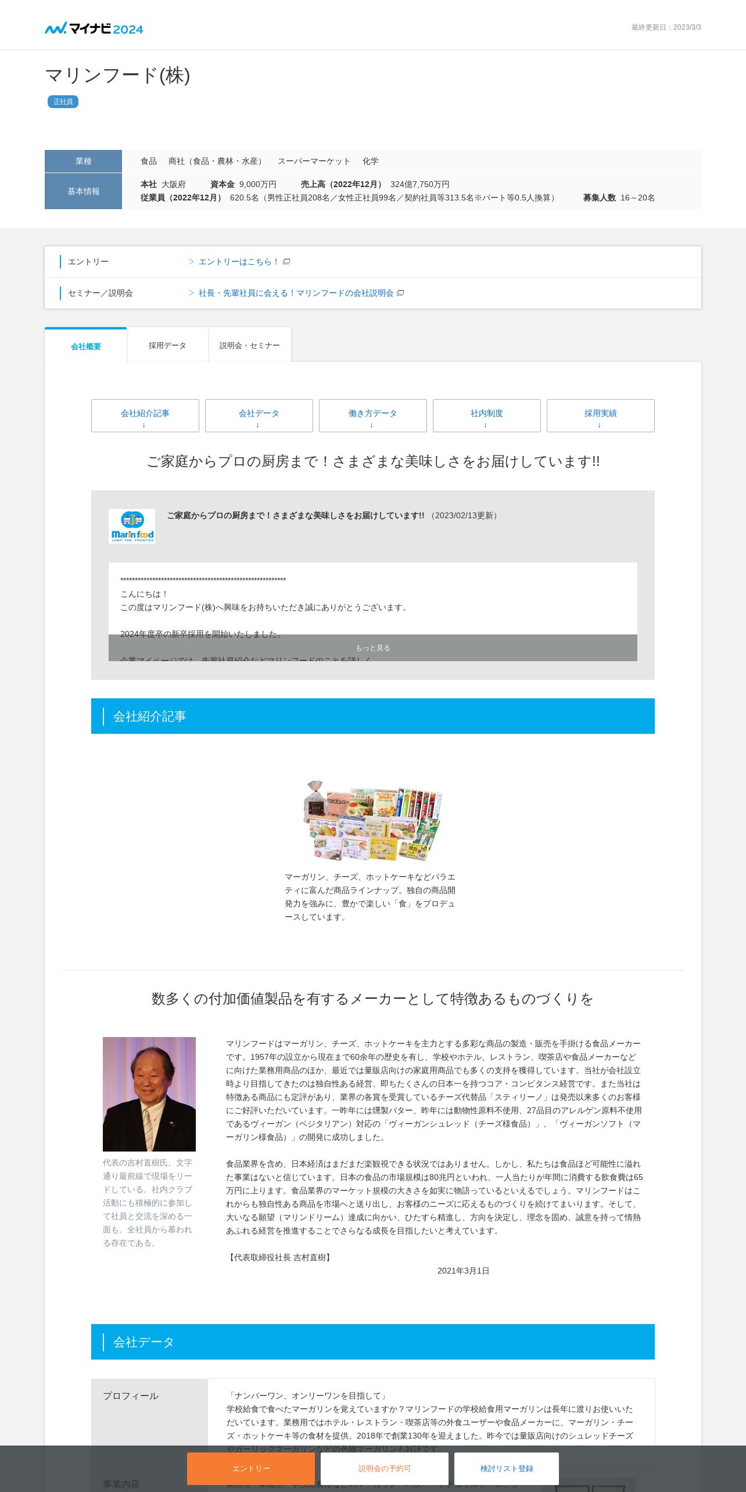
Task: Click the セミナー／説明会 row label
Action: tap(101, 293)
